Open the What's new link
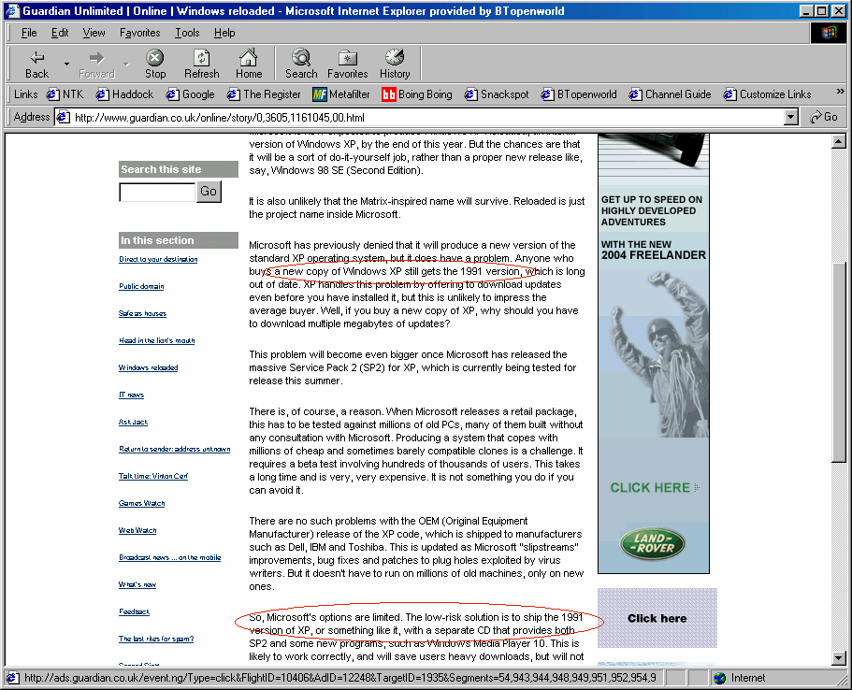852x690 pixels. (137, 584)
